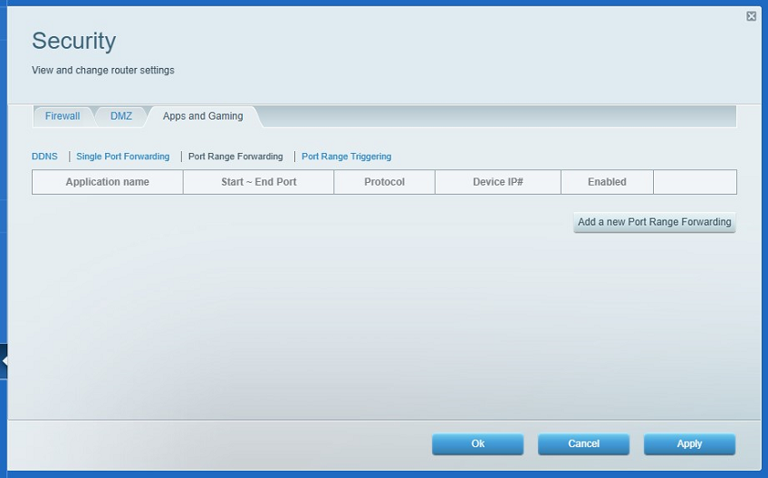Cancel the Security changes
This screenshot has width=768, height=478.
tap(583, 444)
